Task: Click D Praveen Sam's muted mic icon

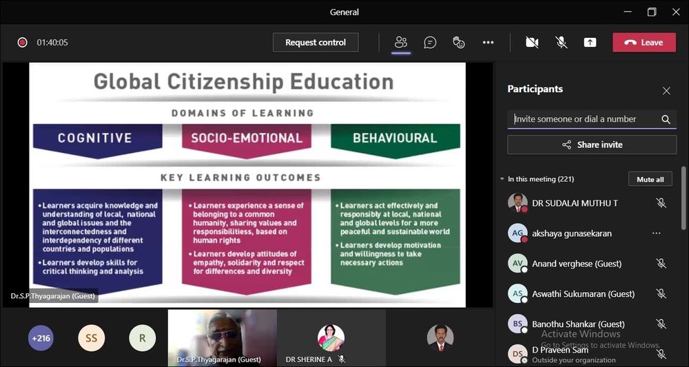Action: (661, 354)
